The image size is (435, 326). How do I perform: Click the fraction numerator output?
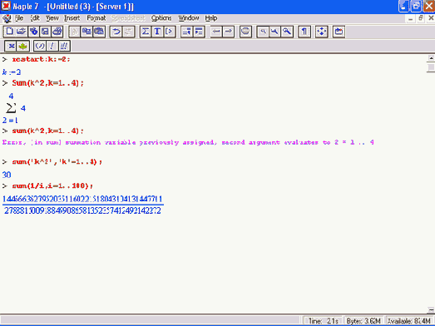coord(82,199)
